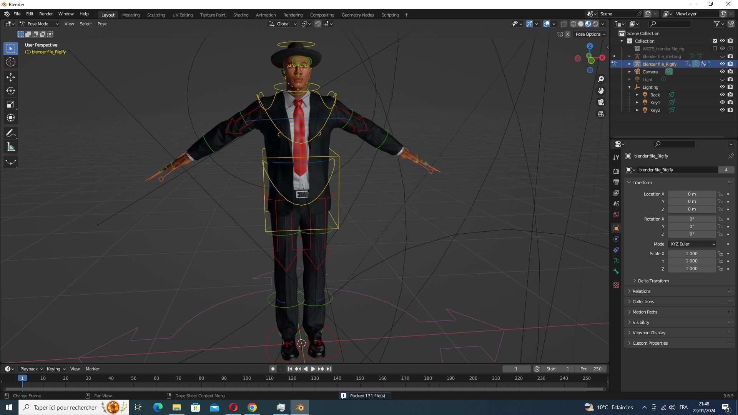
Task: Toggle lock on Location X
Action: click(x=720, y=194)
